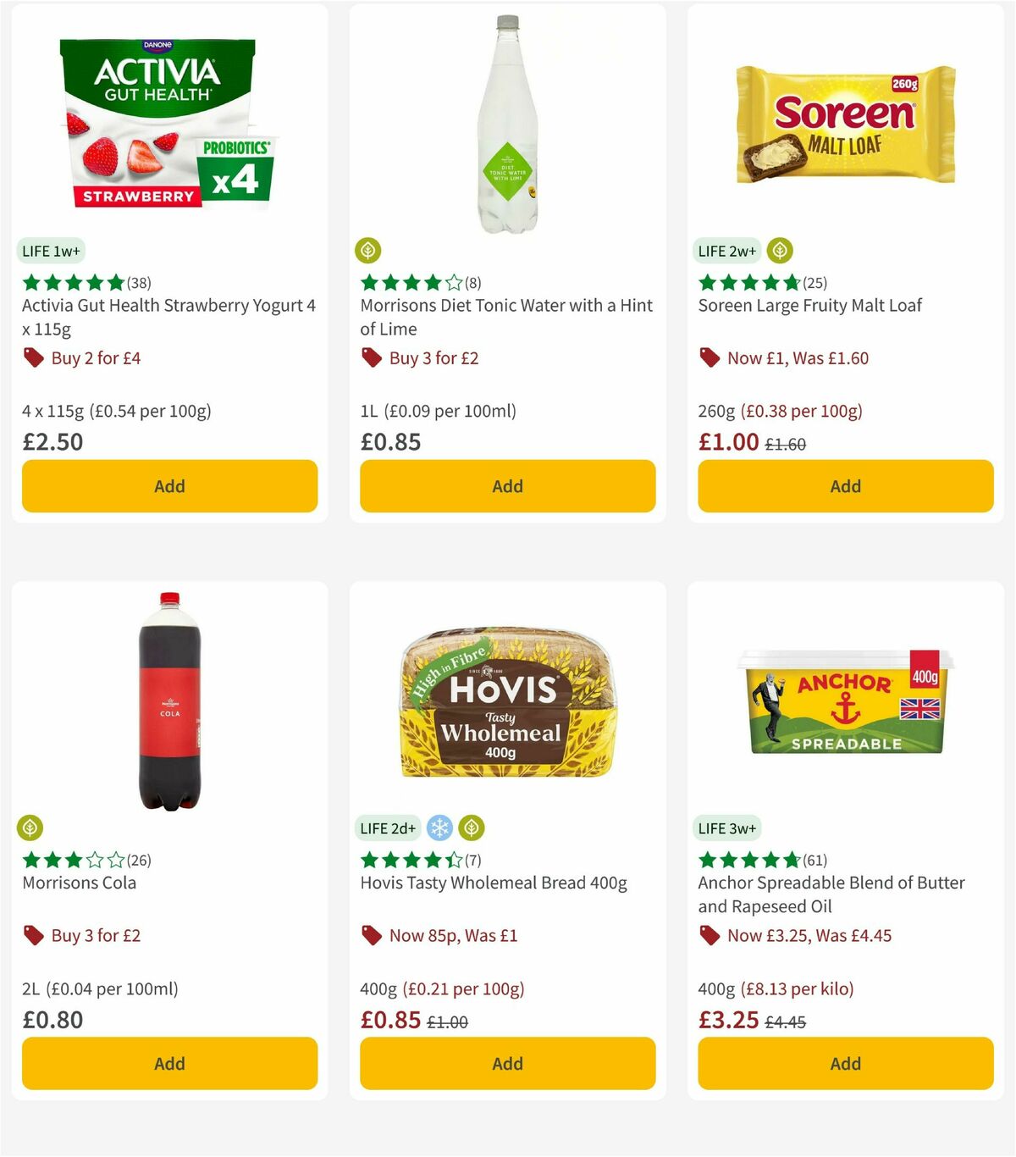Click the leaf icon on Diet Tonic Water card

coord(369,250)
